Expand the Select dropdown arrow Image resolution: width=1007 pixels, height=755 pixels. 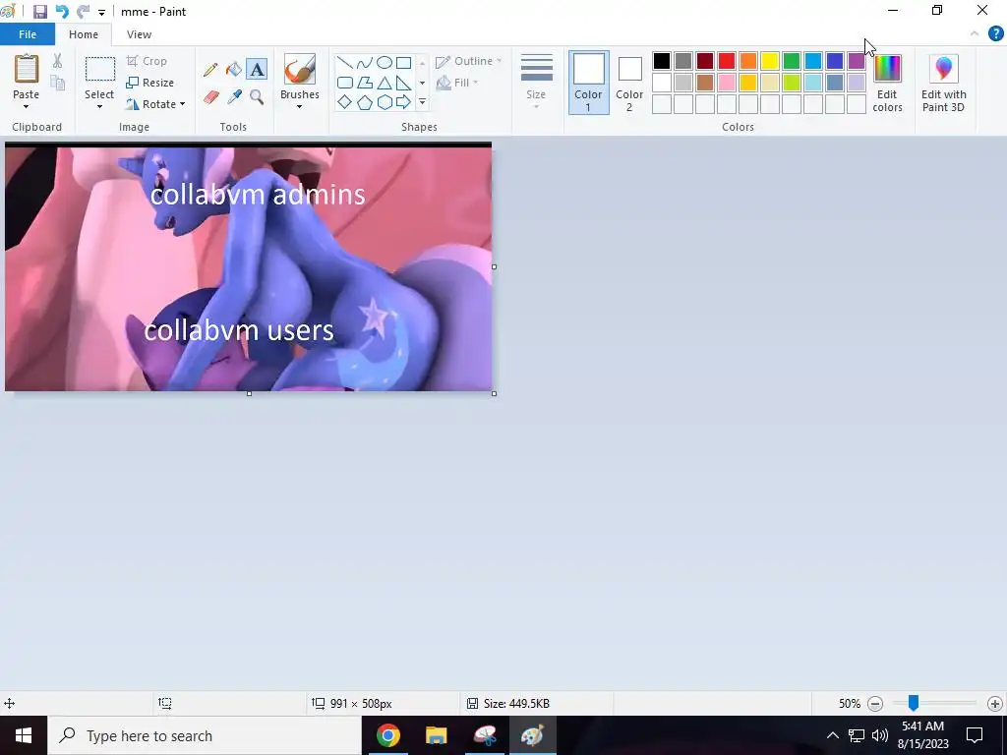pos(99,107)
